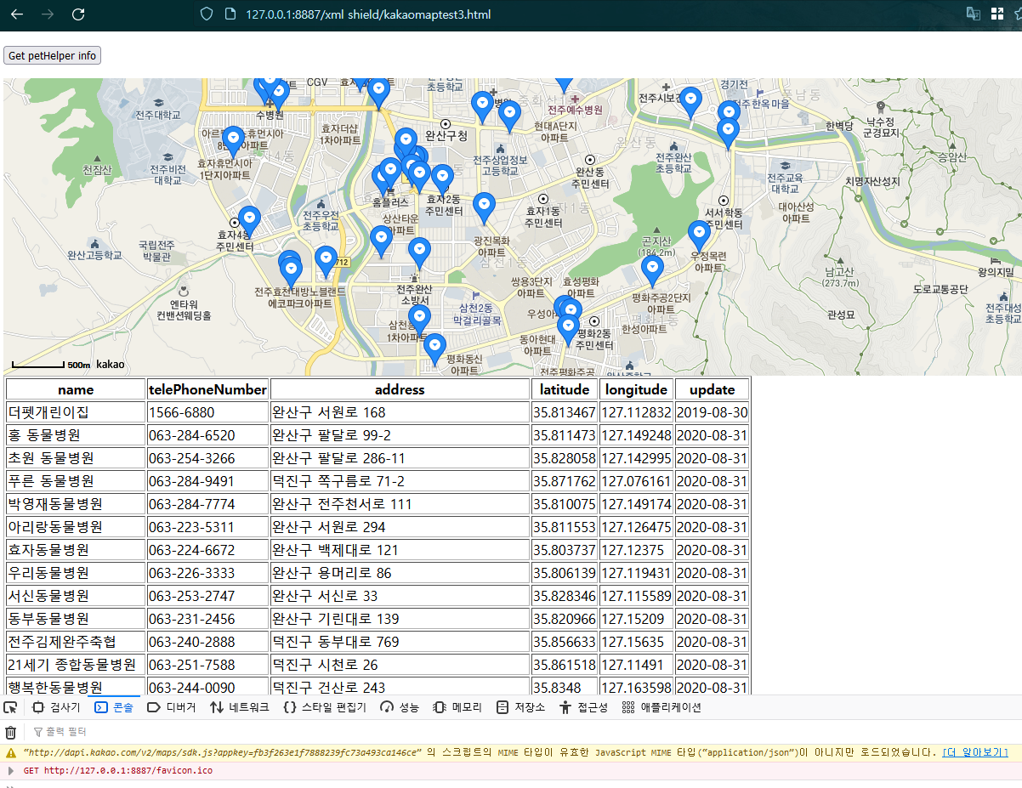The width and height of the screenshot is (1022, 788).
Task: Click map marker above 효자4동 주민센터
Action: tap(248, 222)
